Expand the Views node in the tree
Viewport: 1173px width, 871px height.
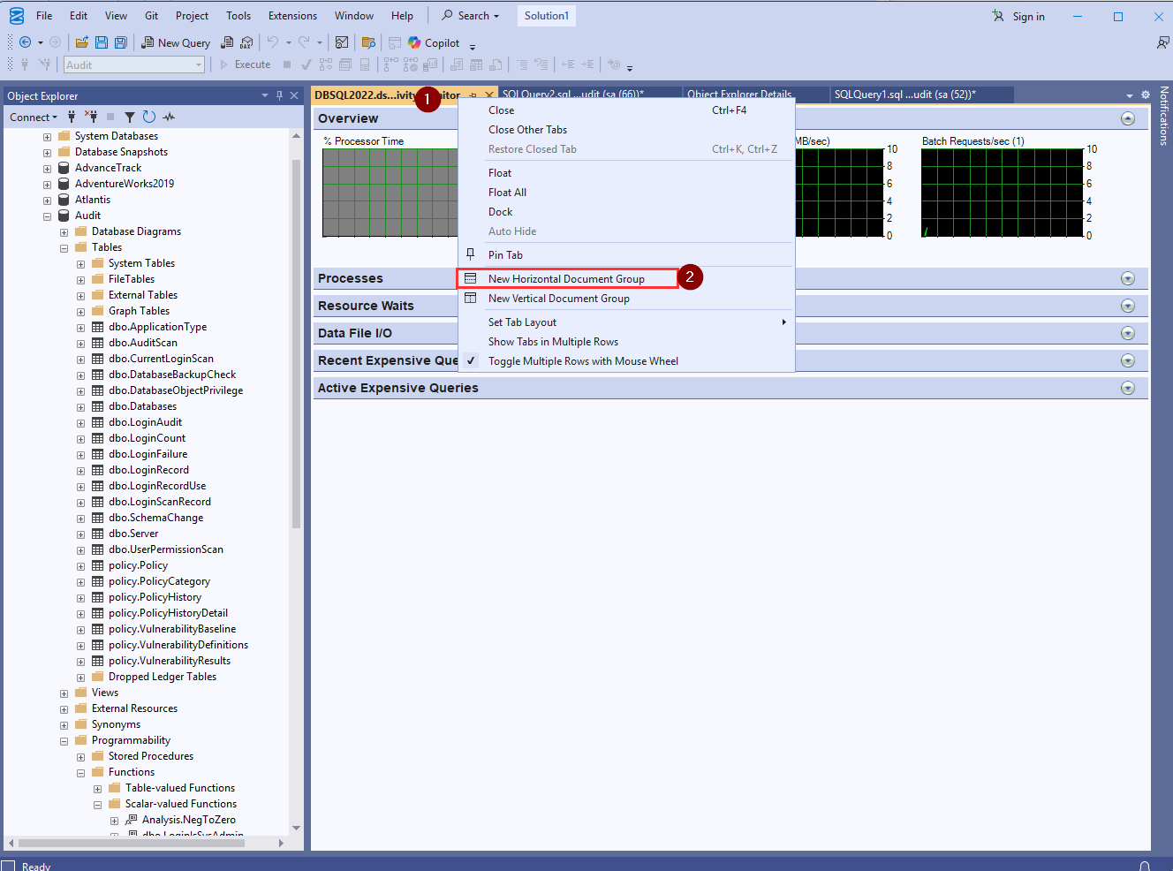[63, 692]
